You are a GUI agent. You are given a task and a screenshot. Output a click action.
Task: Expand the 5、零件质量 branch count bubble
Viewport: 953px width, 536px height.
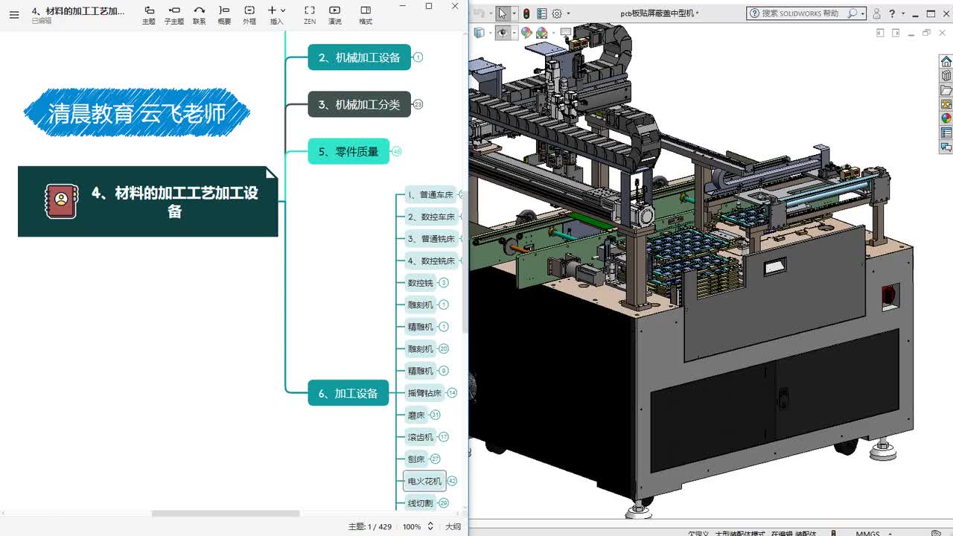tap(397, 151)
